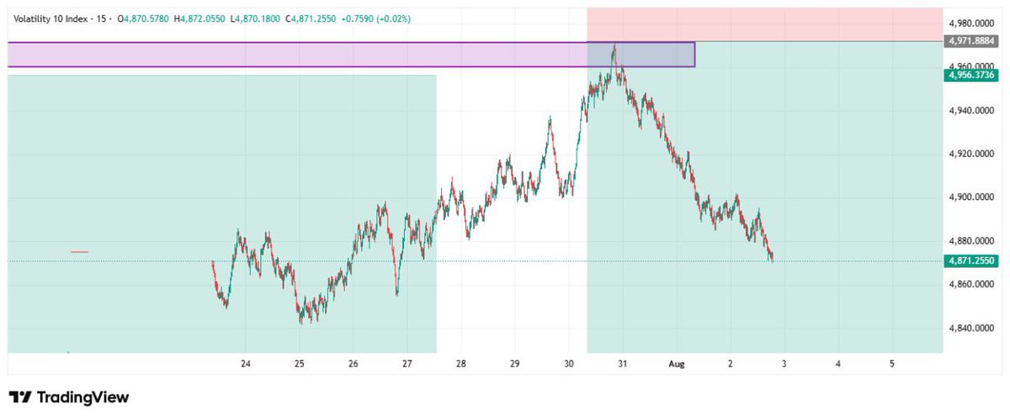Click the 5 date label on time axis
The height and width of the screenshot is (420, 1010).
892,364
